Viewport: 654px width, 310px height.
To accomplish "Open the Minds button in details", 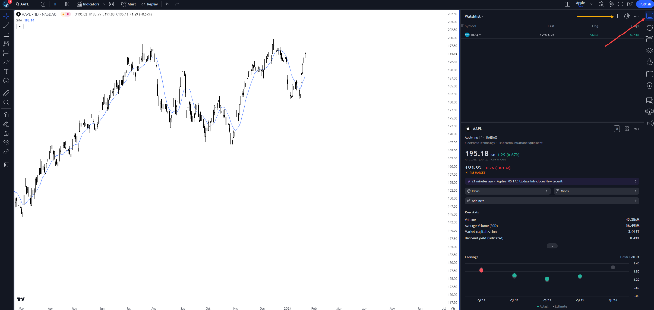I will coord(596,191).
